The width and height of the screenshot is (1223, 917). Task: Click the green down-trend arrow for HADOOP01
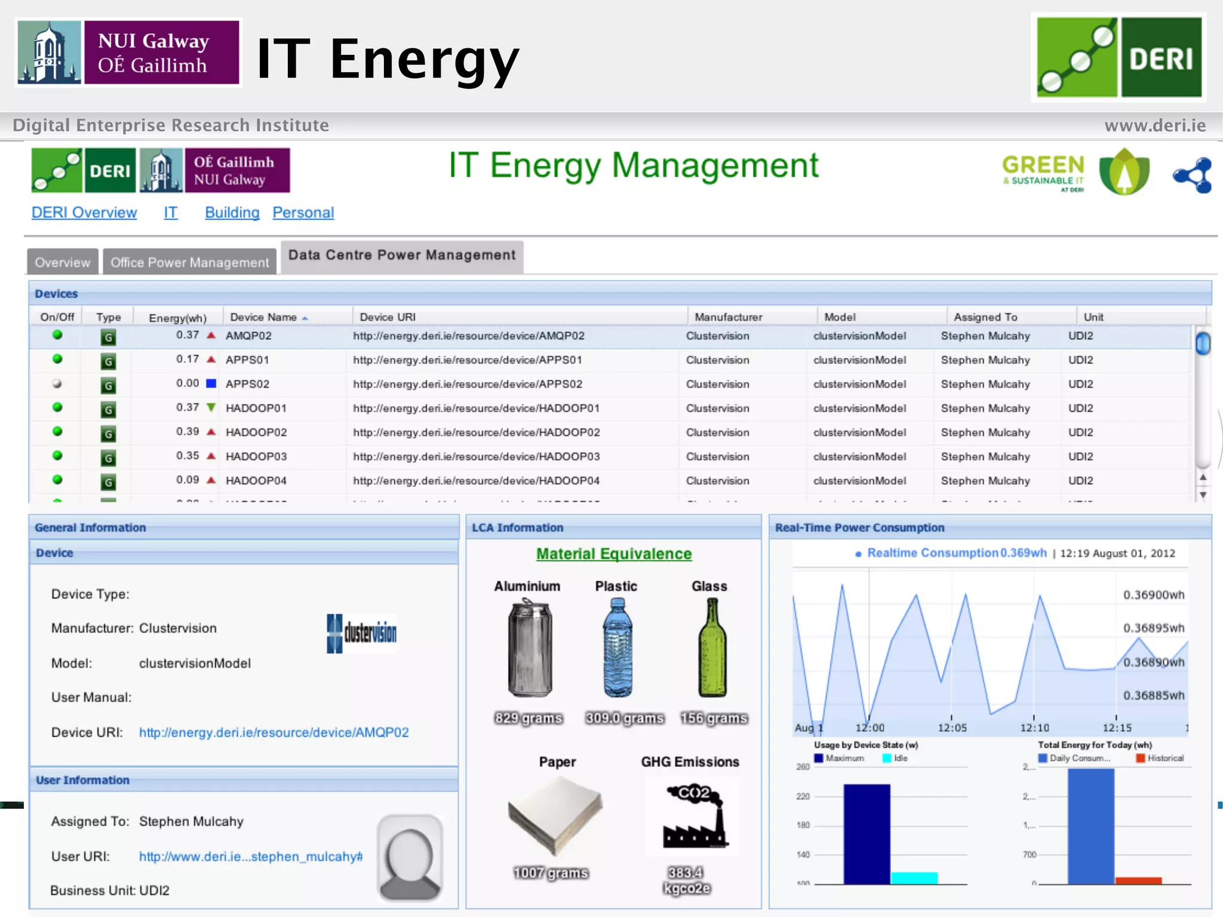211,408
